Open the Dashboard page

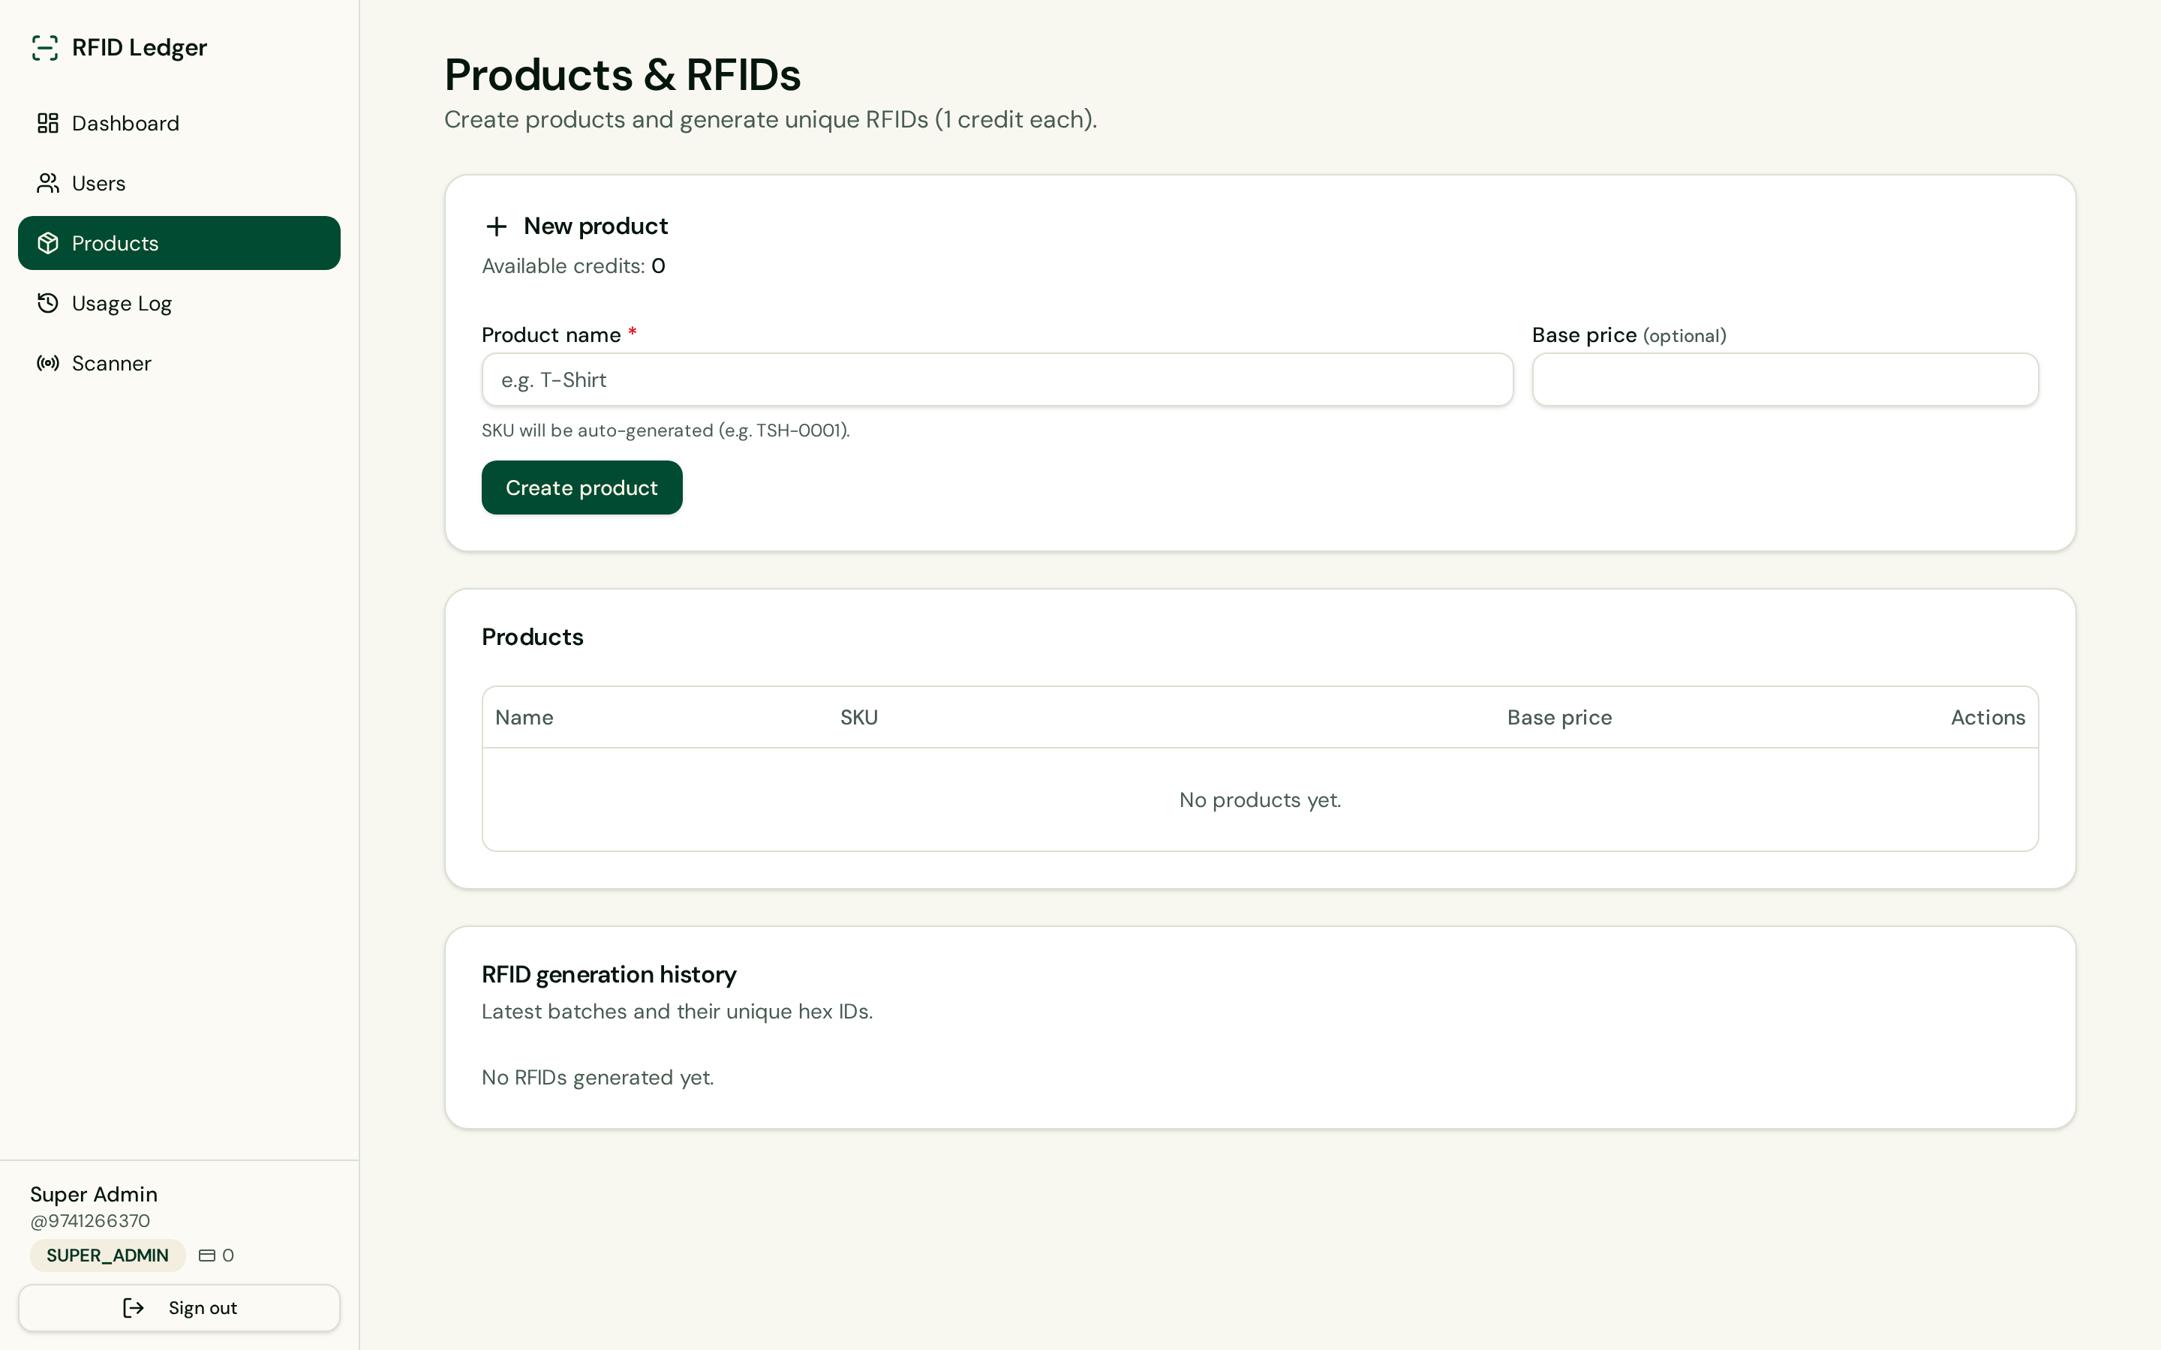pyautogui.click(x=179, y=123)
